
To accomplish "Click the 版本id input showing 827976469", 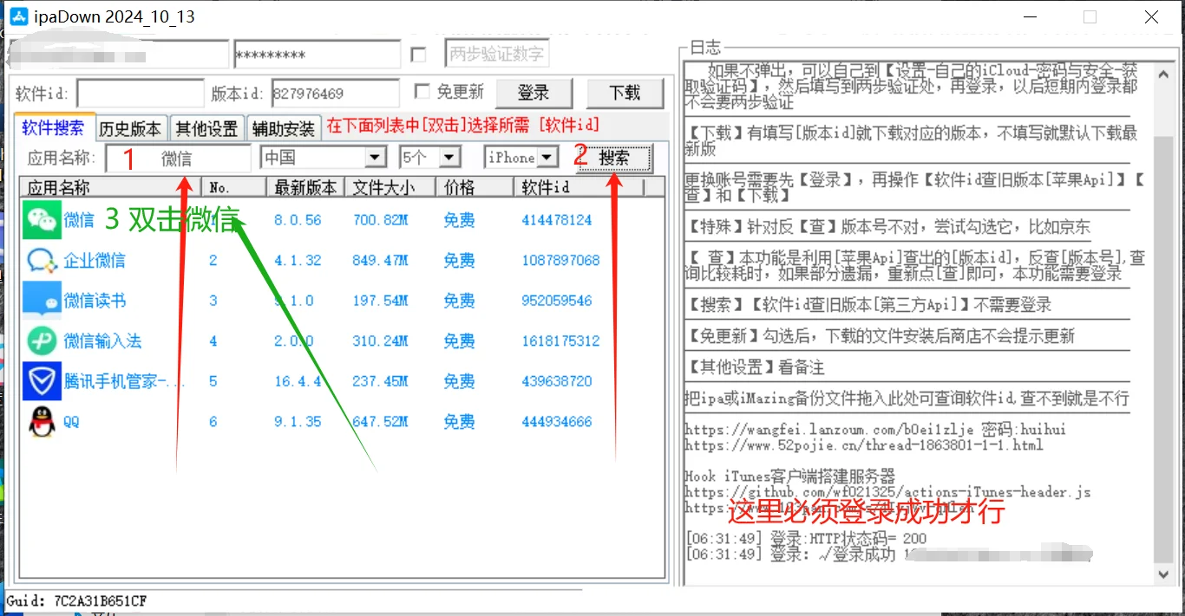I will point(335,93).
